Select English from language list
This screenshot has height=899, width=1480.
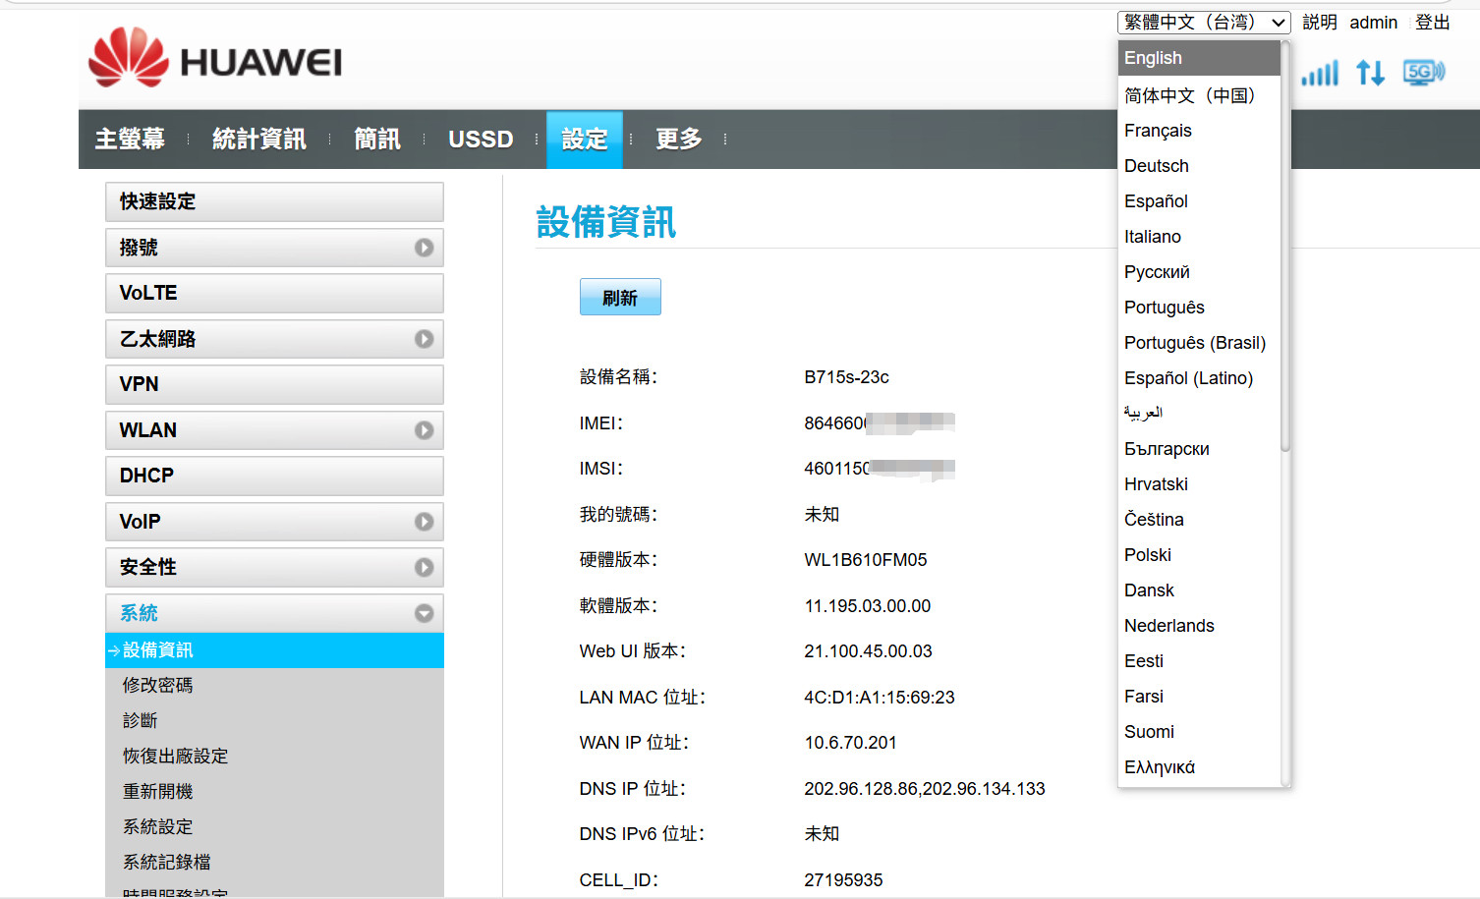tap(1199, 58)
